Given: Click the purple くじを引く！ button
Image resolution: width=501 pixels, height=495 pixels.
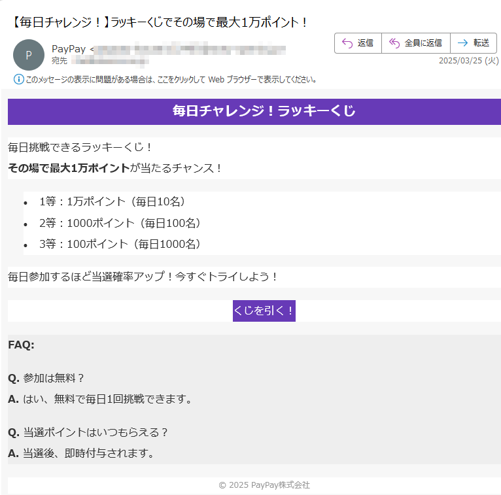Looking at the screenshot, I should click(264, 311).
